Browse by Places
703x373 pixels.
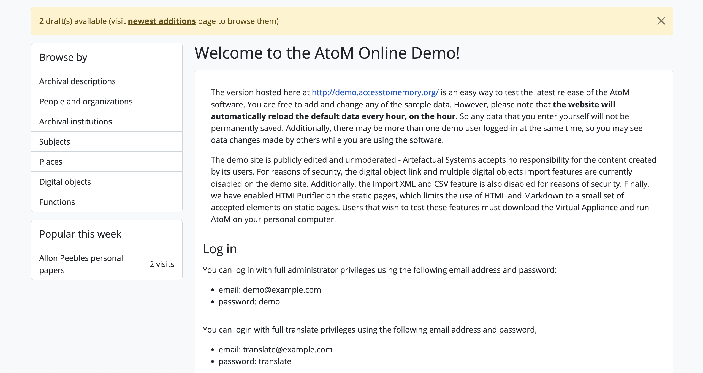point(51,162)
